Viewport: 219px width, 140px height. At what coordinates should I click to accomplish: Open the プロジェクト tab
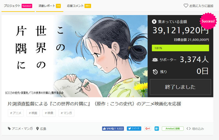tap(18, 6)
